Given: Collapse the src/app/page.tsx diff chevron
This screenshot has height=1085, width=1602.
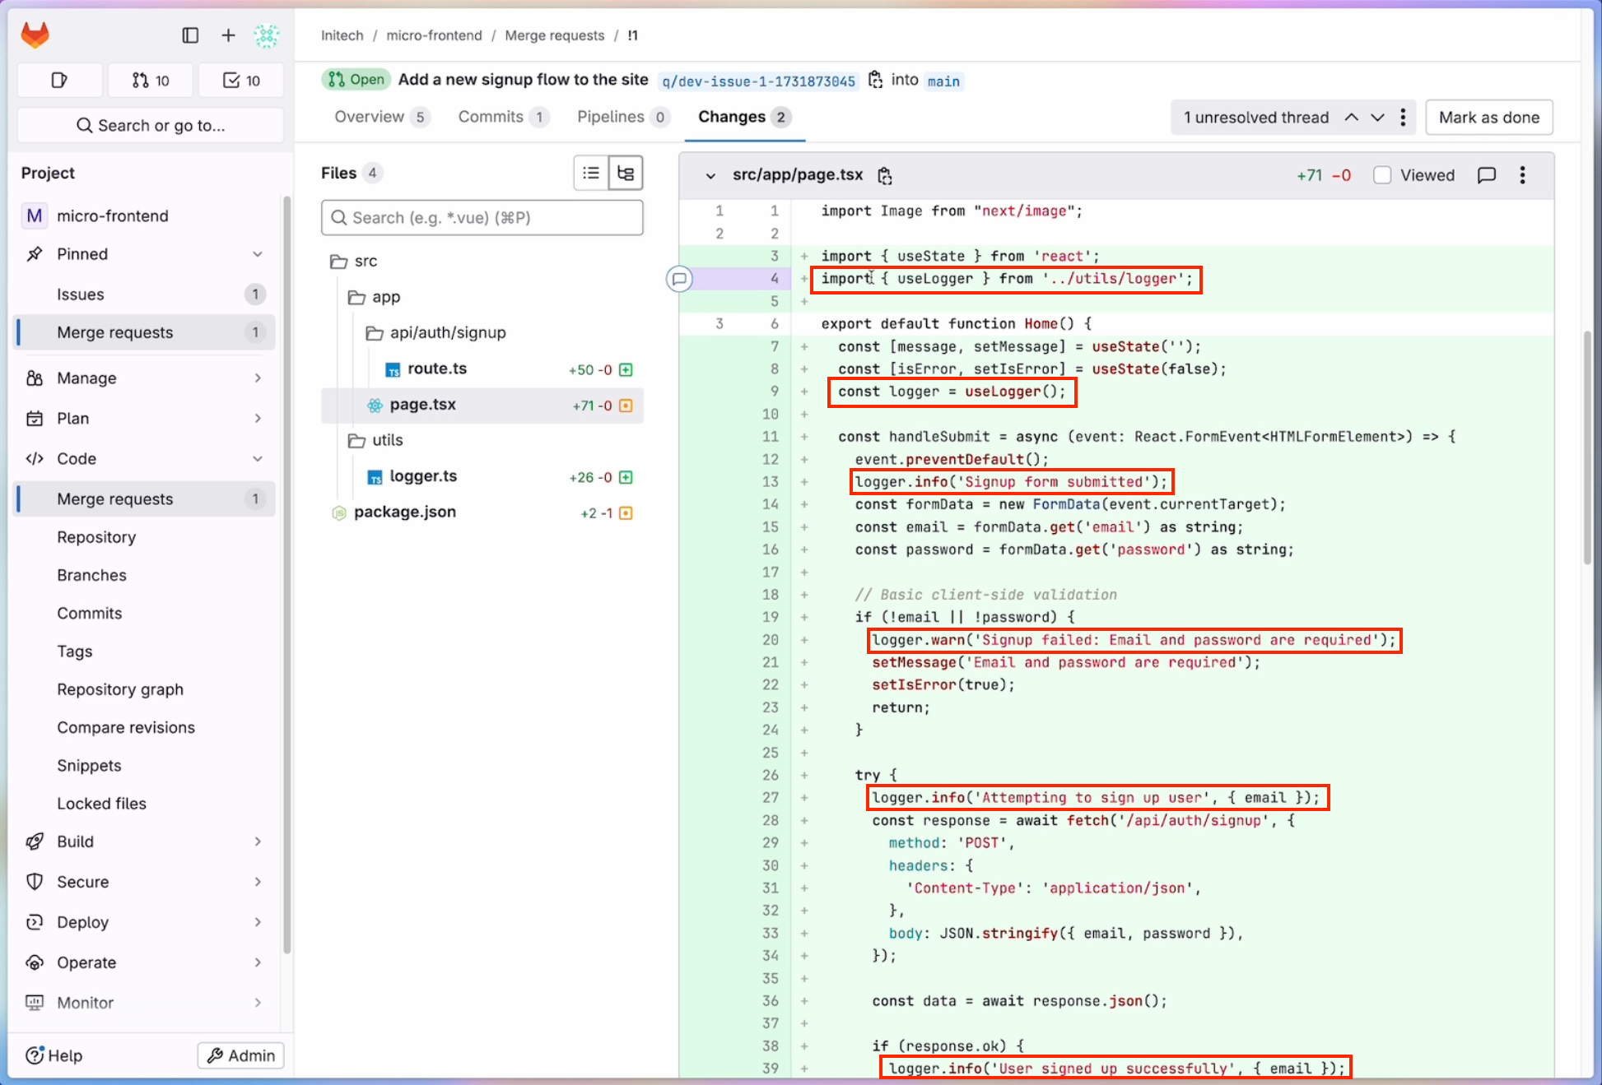Looking at the screenshot, I should coord(710,175).
